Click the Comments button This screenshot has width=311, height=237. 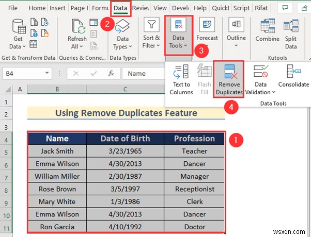(285, 8)
